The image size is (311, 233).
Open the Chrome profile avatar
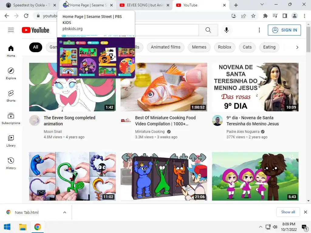coord(295,16)
